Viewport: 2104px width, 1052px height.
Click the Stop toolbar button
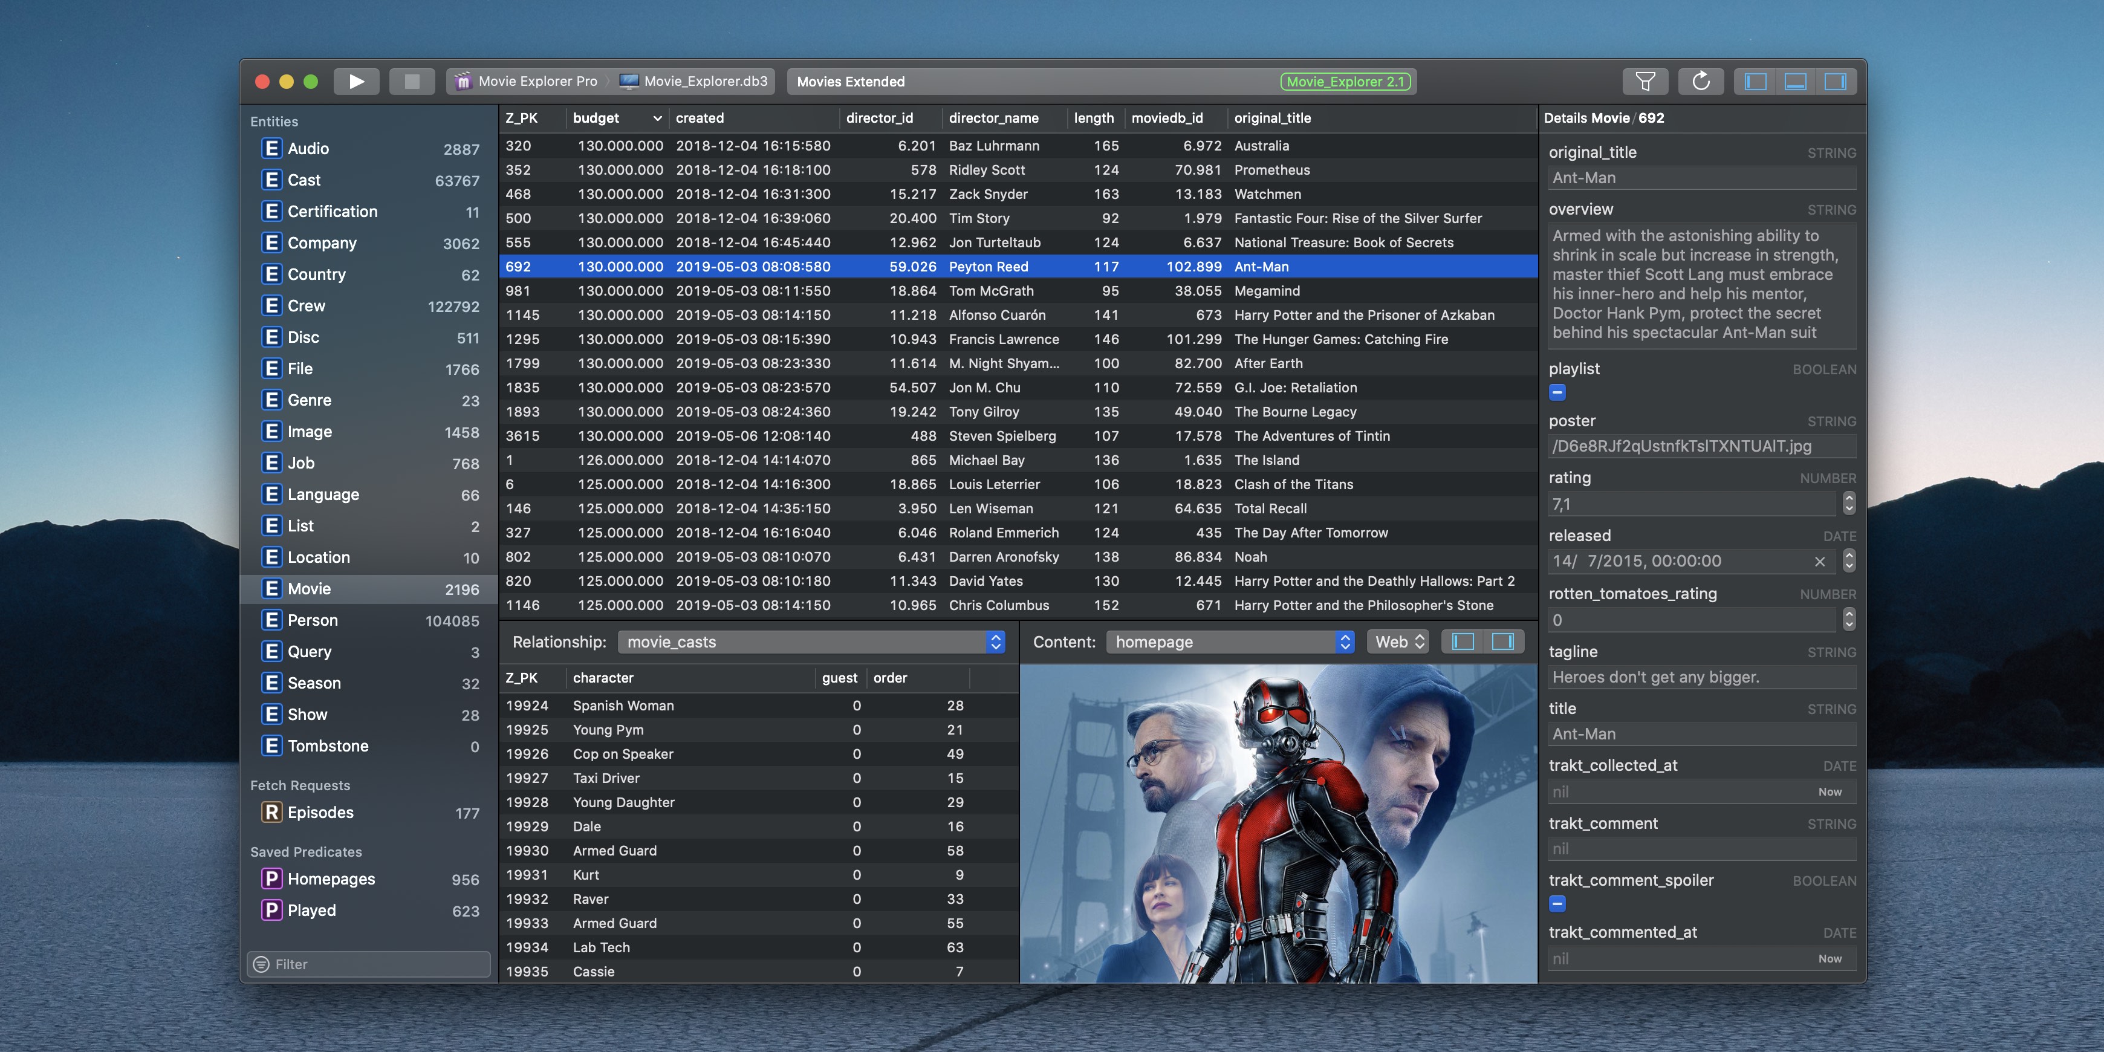click(412, 81)
